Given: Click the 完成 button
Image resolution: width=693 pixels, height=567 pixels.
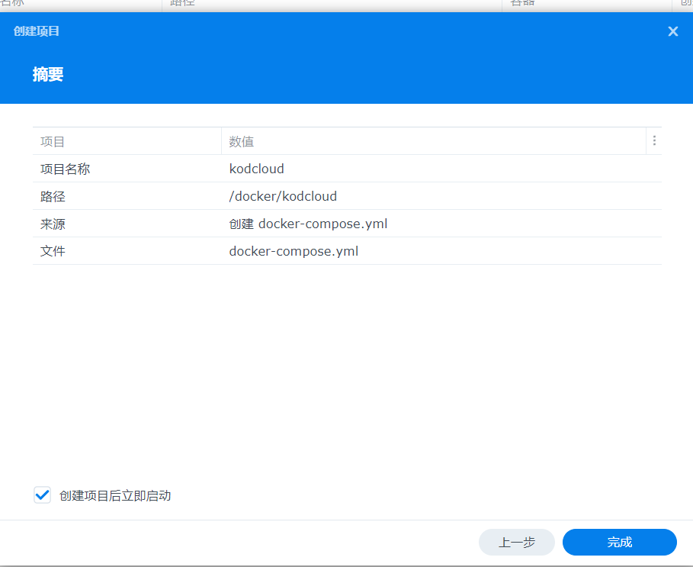Looking at the screenshot, I should (x=620, y=543).
